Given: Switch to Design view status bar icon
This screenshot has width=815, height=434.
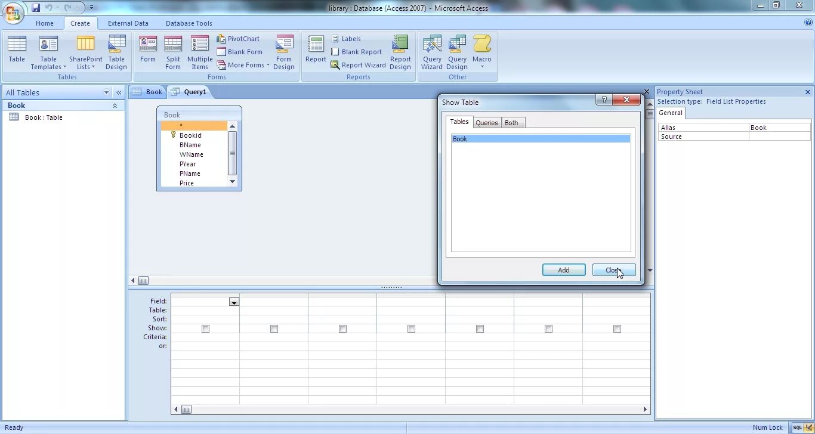Looking at the screenshot, I should (808, 427).
